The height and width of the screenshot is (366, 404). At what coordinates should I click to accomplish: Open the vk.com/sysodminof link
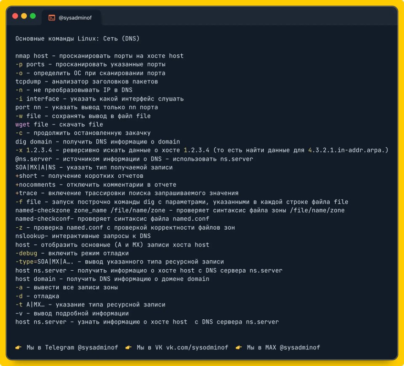(x=197, y=347)
